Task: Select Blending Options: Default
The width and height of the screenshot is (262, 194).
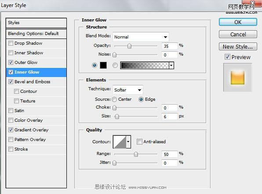Action: tap(36, 34)
